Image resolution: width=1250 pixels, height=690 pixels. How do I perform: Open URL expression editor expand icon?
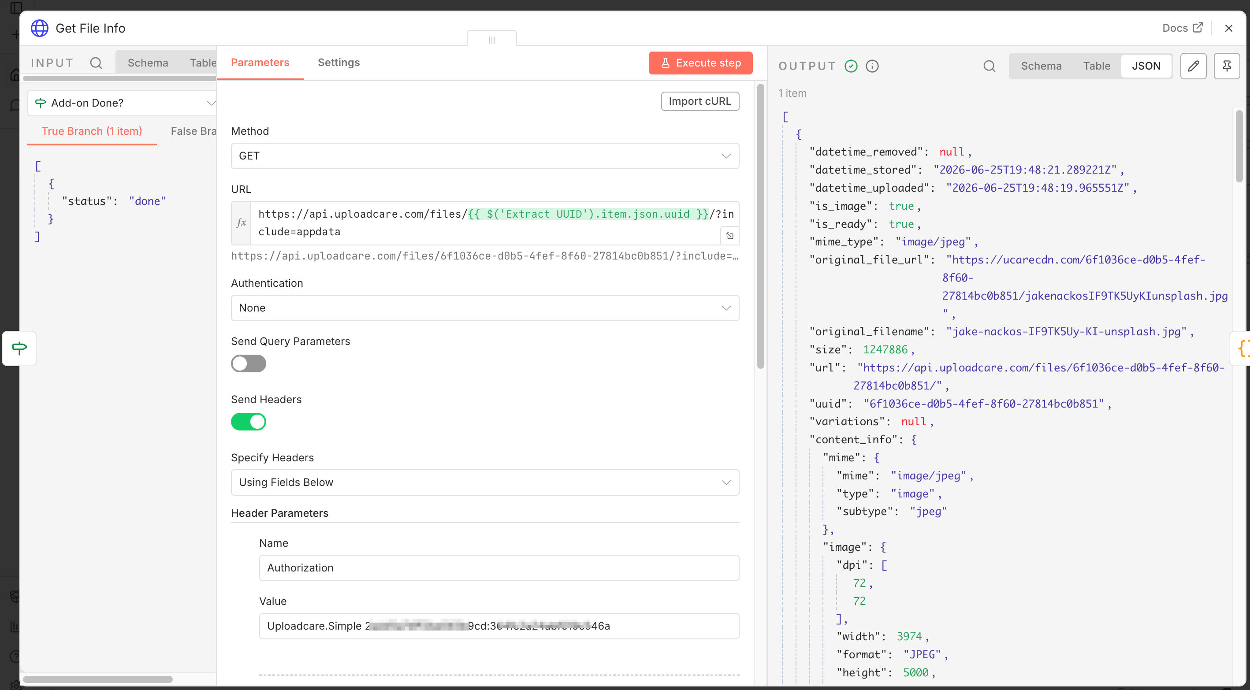(729, 236)
